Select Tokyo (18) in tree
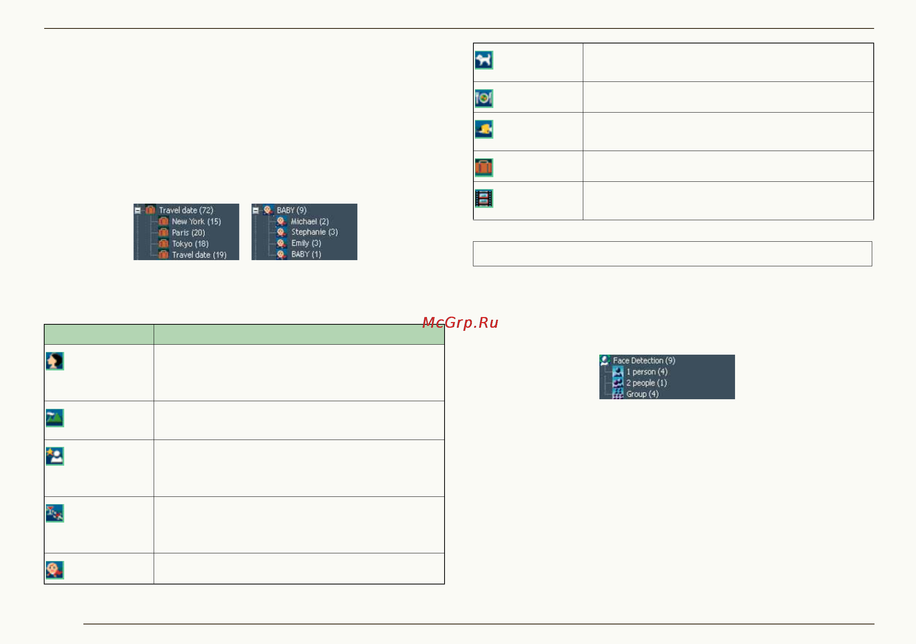Screen dimensions: 916x644 pyautogui.click(x=190, y=244)
